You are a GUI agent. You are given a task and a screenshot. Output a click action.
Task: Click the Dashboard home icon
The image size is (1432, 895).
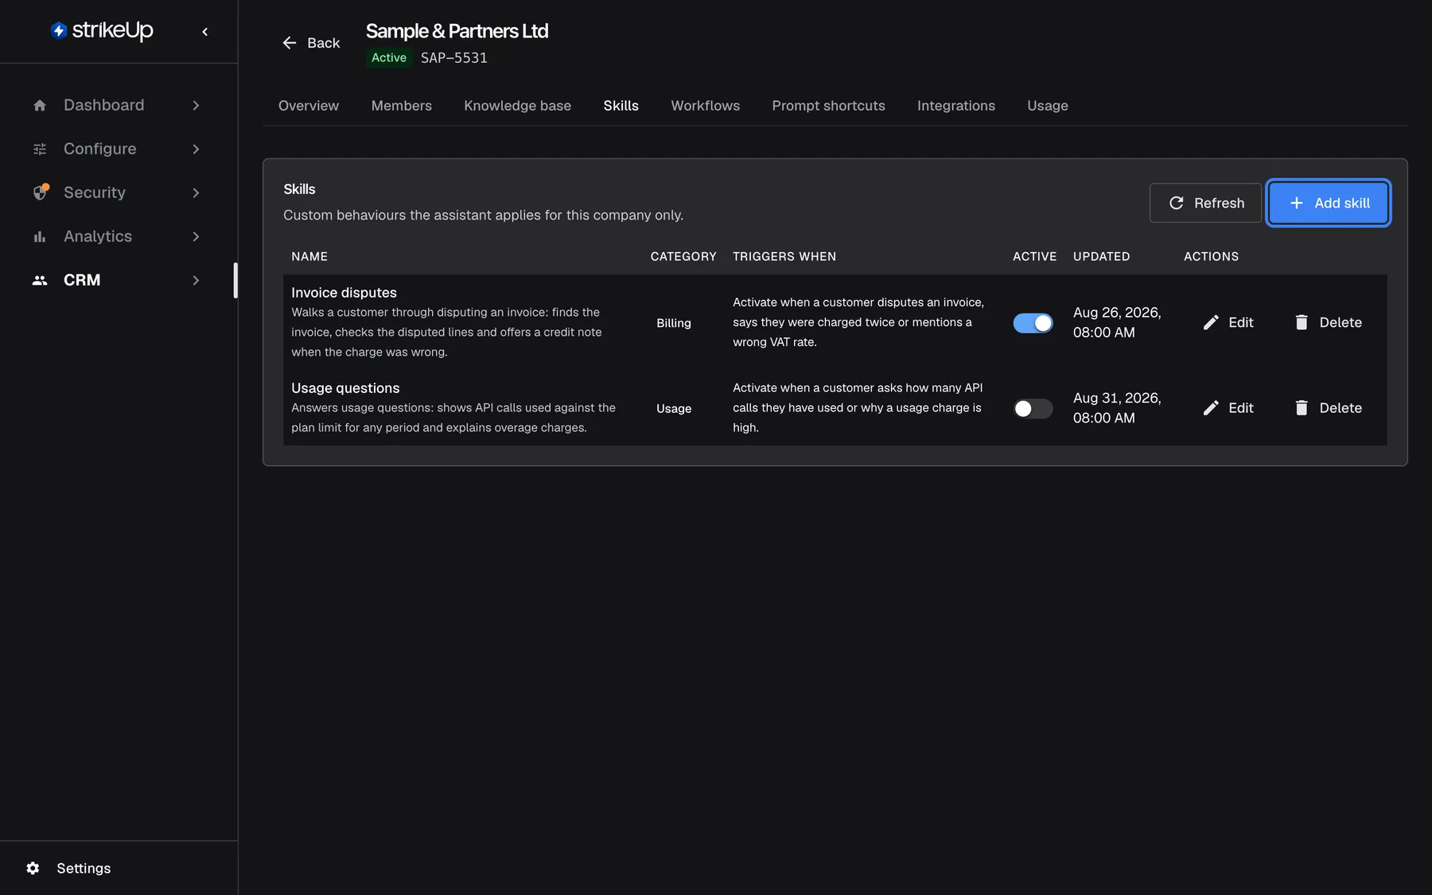click(40, 105)
